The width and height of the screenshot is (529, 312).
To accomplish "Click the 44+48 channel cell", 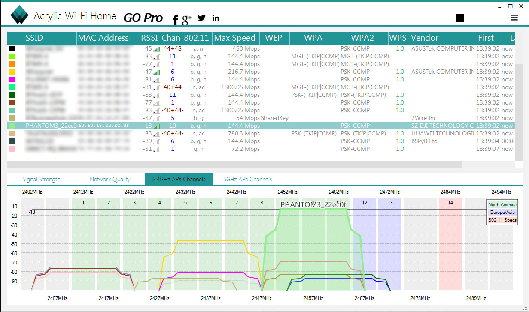I will pos(173,49).
